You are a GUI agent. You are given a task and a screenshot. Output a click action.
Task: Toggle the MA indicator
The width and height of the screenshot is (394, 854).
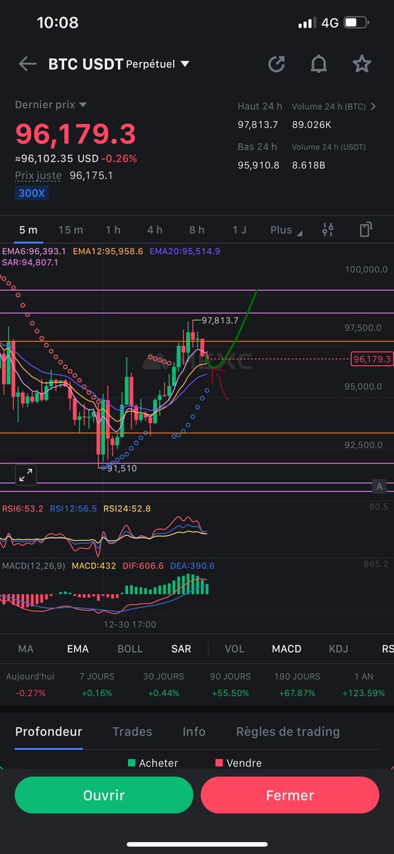pos(26,648)
